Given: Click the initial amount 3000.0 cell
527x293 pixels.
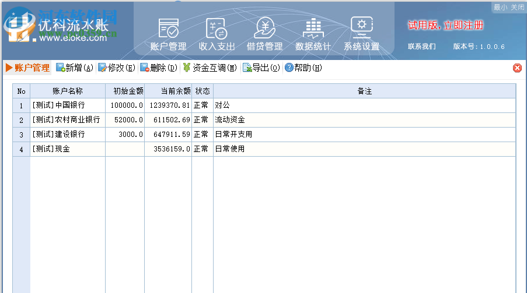Looking at the screenshot, I should coord(125,134).
